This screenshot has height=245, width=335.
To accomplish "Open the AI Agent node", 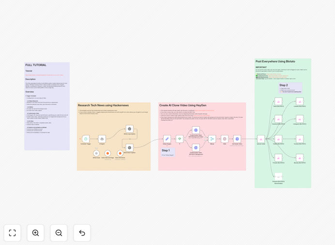I will [102, 139].
